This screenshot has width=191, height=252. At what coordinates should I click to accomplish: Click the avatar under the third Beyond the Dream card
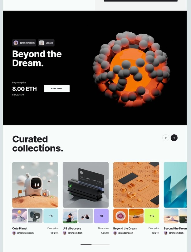pyautogui.click(x=115, y=233)
